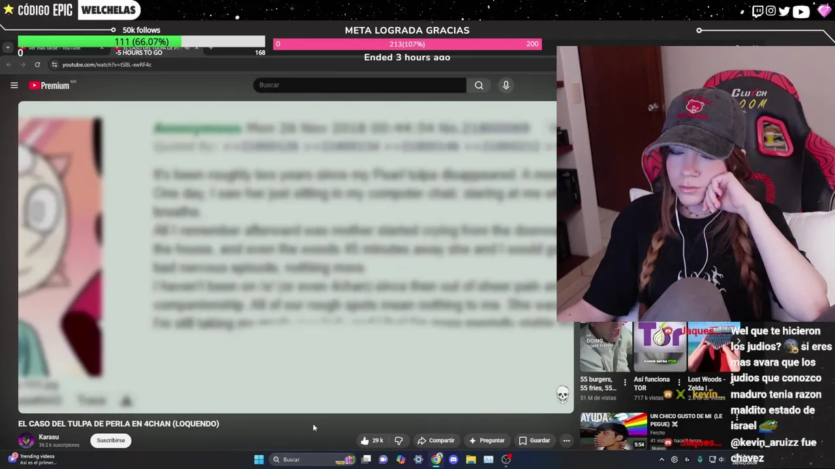Open the Karasu channel name link
The width and height of the screenshot is (835, 469).
(x=49, y=437)
